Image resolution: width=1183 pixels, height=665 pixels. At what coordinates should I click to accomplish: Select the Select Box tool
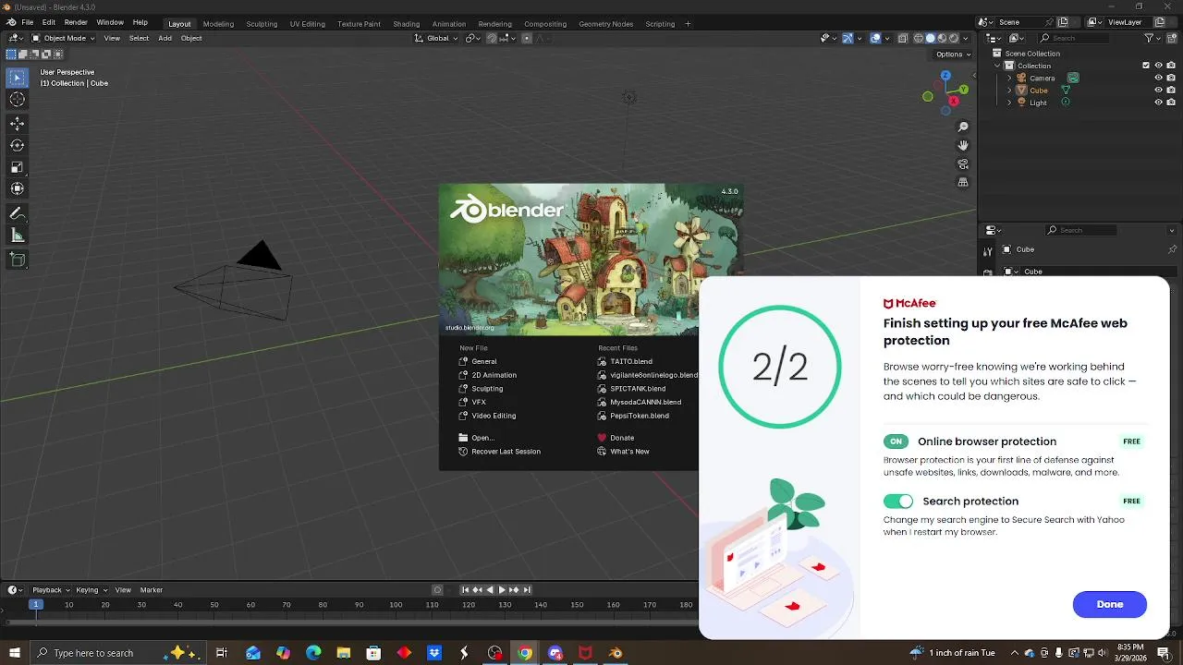(x=17, y=79)
